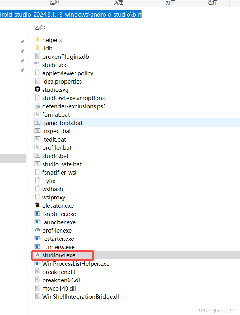Click the last quick-access pin icon
Viewport: 240px width, 315px height.
pyautogui.click(x=22, y=70)
